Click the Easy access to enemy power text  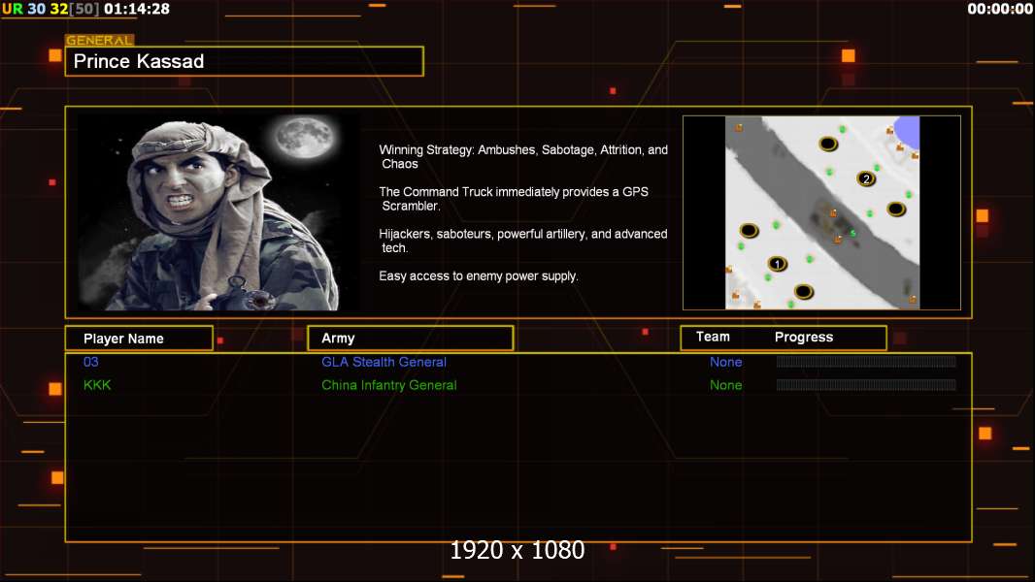point(479,276)
